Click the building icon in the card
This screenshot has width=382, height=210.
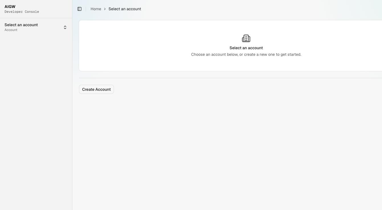(x=246, y=38)
